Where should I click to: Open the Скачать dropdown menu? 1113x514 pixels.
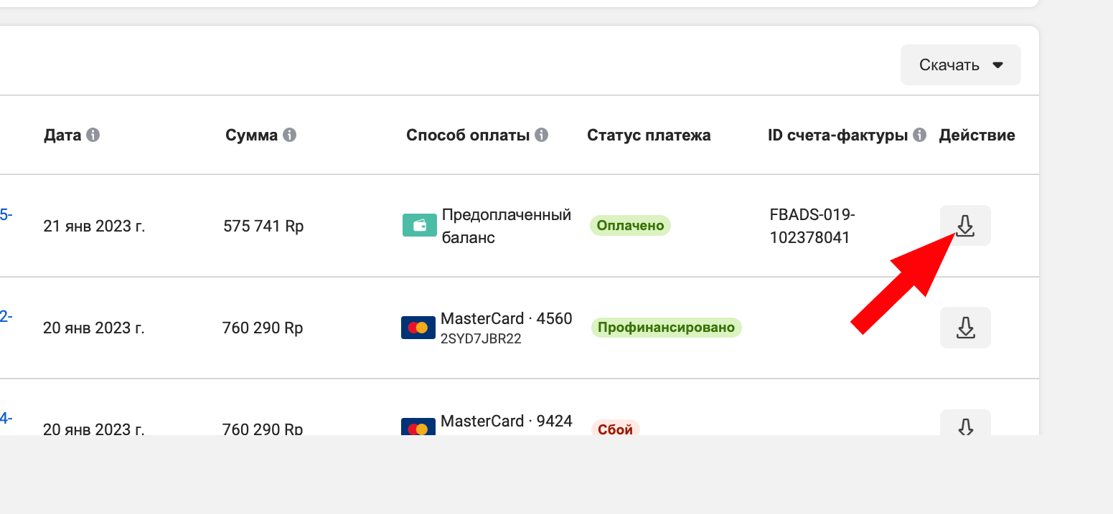[x=960, y=65]
